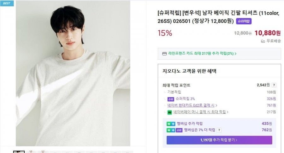This screenshot has height=153, width=284.
Task: Select the second product thumbnail
Action: 31,152
